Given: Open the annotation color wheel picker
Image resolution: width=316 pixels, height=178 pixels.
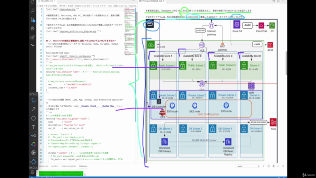Looking at the screenshot, I should click(33, 144).
